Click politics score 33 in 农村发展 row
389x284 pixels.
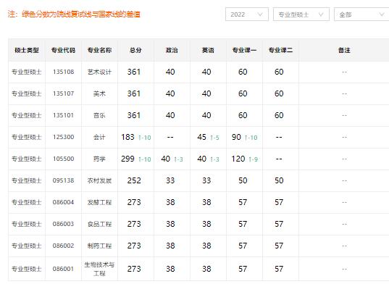pos(170,180)
